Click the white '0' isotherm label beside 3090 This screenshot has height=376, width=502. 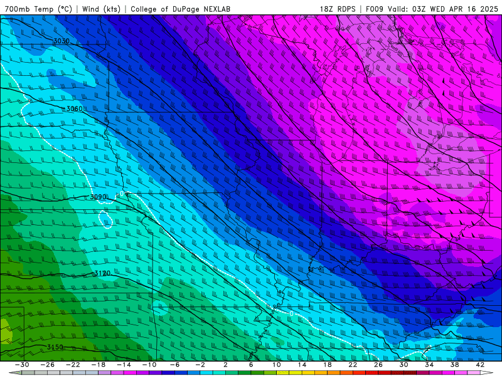[x=122, y=194]
